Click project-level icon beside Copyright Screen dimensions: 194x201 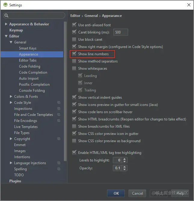pyautogui.click(x=59, y=139)
